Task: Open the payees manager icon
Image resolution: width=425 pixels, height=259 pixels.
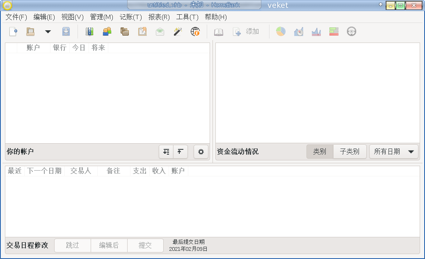Action: tap(107, 32)
